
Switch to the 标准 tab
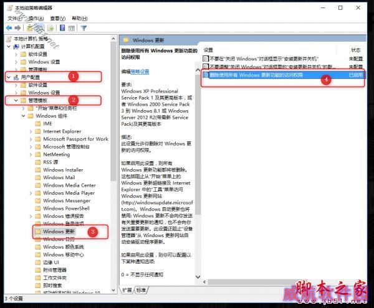(141, 290)
